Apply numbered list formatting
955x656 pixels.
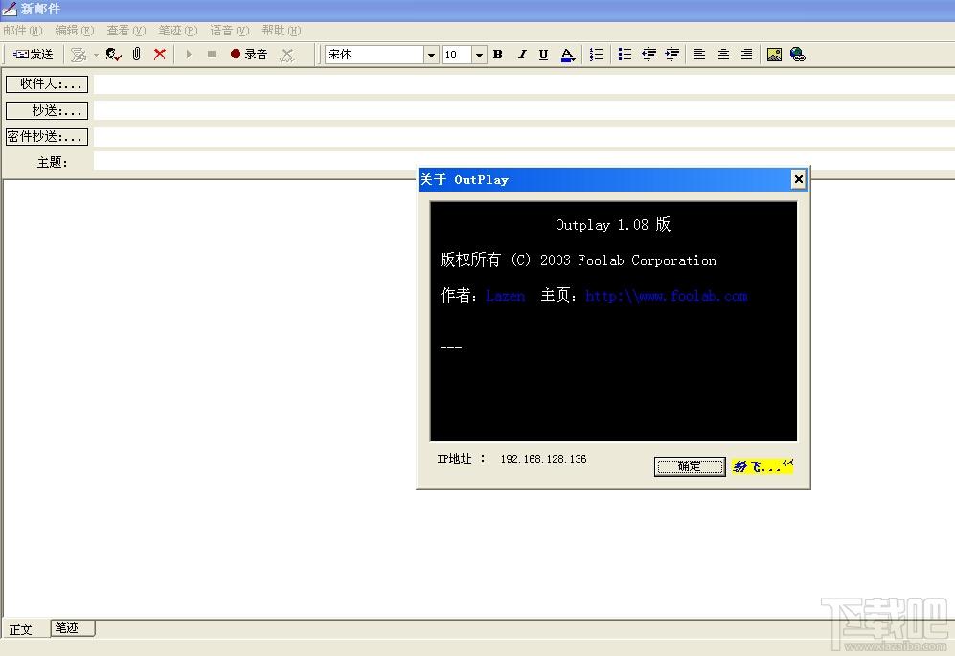click(596, 55)
